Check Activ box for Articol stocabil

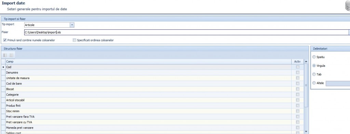[298, 100]
